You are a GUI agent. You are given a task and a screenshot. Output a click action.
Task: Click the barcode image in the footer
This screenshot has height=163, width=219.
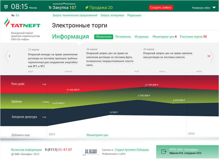[90, 152]
